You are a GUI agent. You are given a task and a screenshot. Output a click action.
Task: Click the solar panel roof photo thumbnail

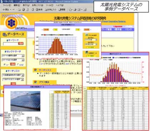(x=25, y=101)
